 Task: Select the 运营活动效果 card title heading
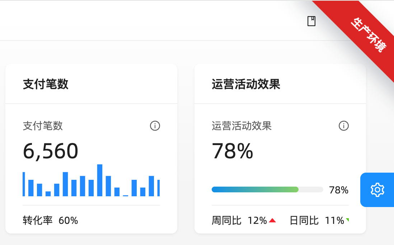coord(246,84)
